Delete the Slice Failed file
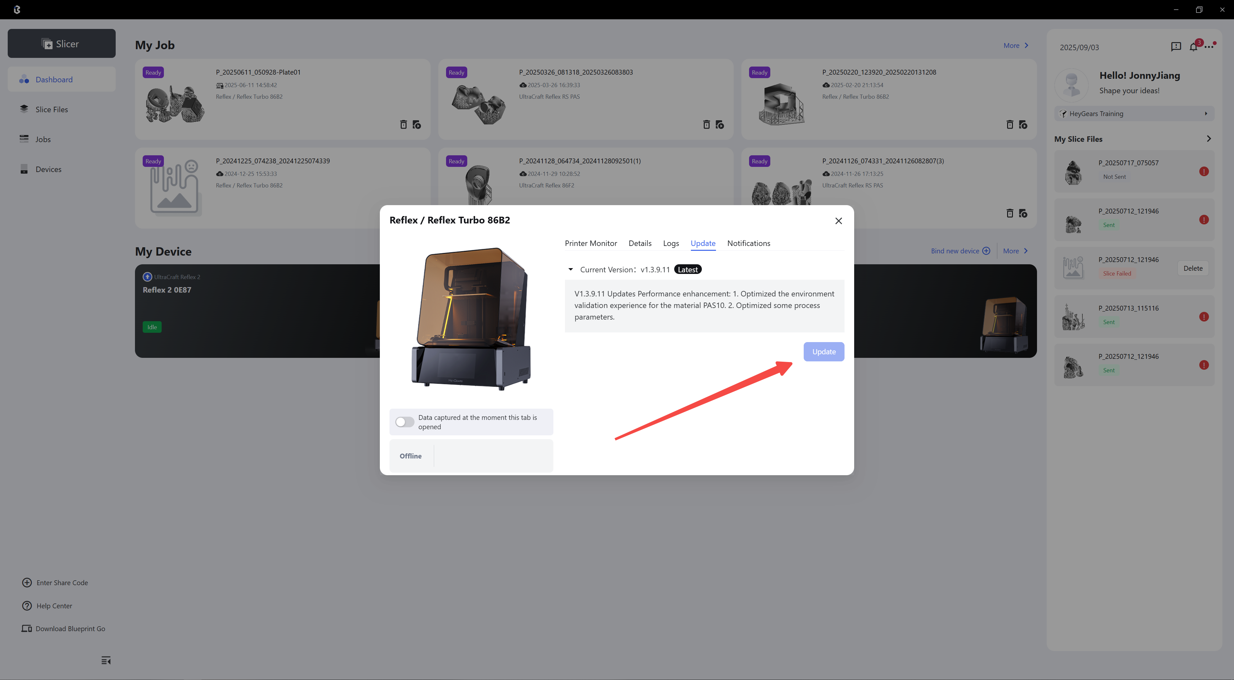1234x680 pixels. pyautogui.click(x=1193, y=268)
